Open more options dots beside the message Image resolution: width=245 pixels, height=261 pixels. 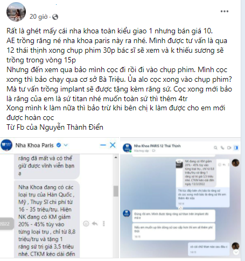(x=104, y=223)
